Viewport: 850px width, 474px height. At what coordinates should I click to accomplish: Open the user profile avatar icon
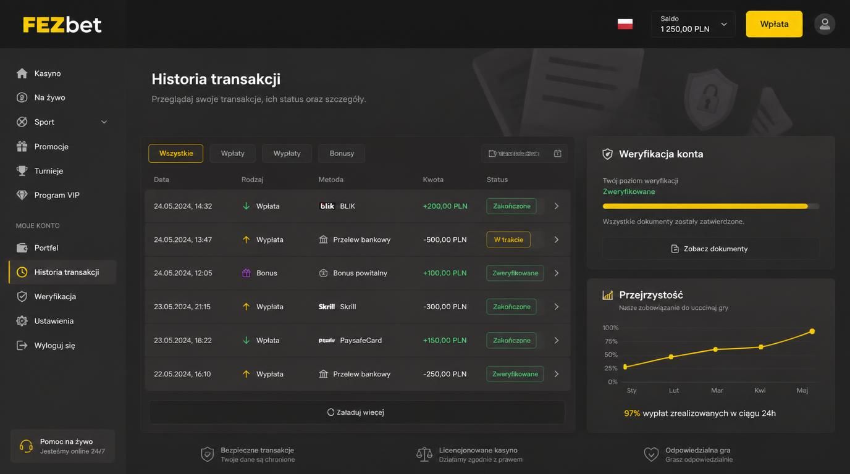(825, 24)
